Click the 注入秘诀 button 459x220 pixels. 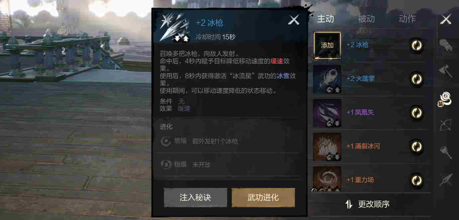click(195, 197)
